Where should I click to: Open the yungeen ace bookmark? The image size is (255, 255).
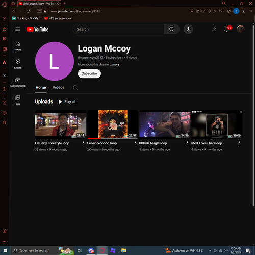pos(59,18)
